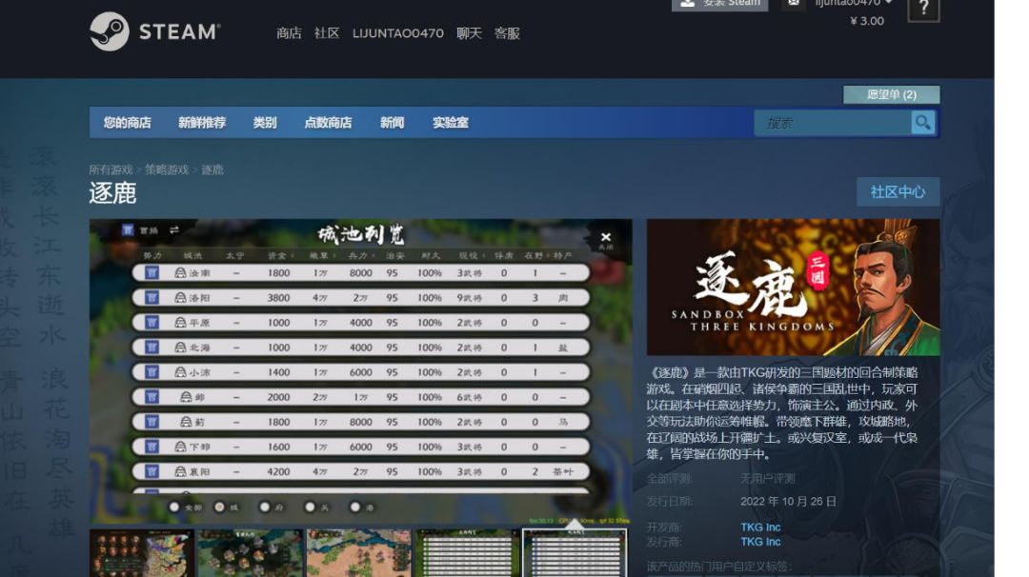Select the 您的商店 store tab
Image resolution: width=1029 pixels, height=577 pixels.
point(128,123)
